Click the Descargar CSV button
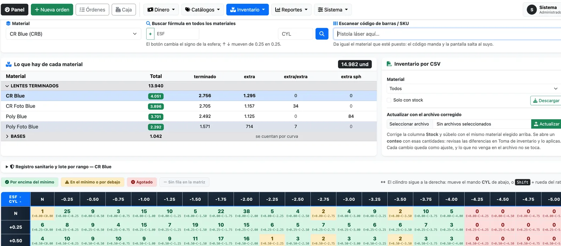The width and height of the screenshot is (561, 246). (546, 101)
